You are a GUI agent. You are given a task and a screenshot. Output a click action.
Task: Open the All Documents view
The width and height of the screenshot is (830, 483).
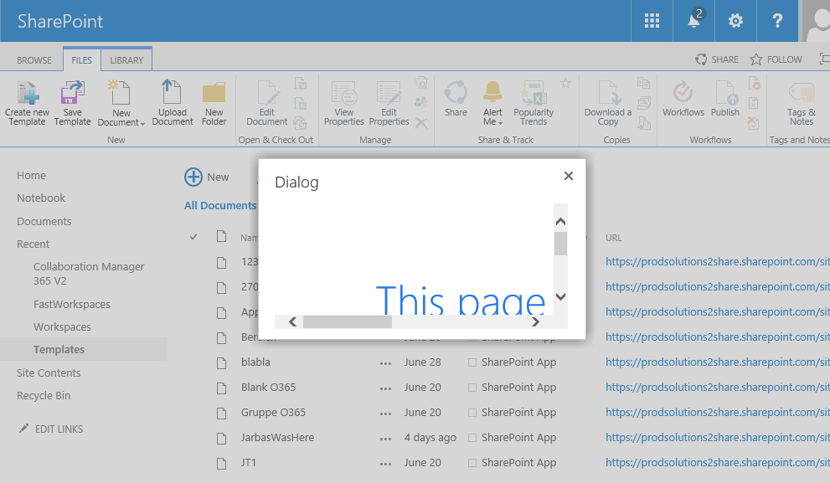coord(219,205)
